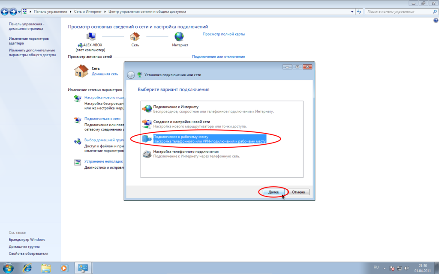Image resolution: width=439 pixels, height=274 pixels.
Task: Click the Отмена button
Action: (x=298, y=192)
